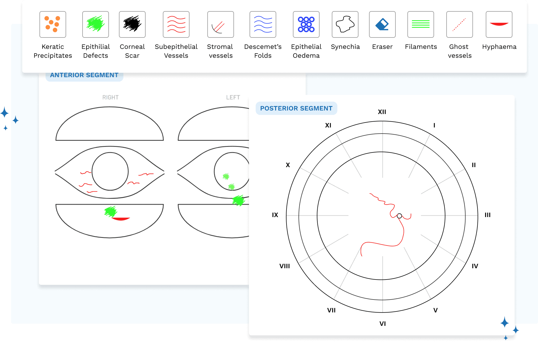Select the Epithilial Defects tool
538x342 pixels.
pyautogui.click(x=95, y=24)
